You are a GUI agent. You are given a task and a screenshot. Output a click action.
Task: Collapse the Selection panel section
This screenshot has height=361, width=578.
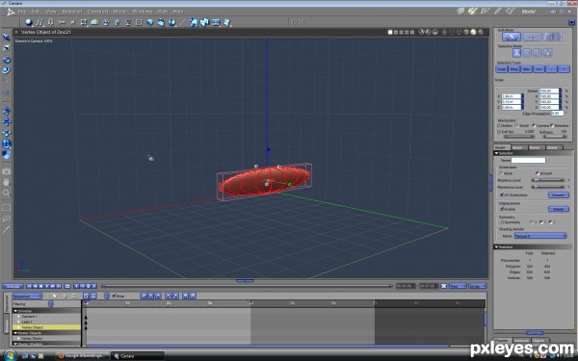pyautogui.click(x=496, y=153)
